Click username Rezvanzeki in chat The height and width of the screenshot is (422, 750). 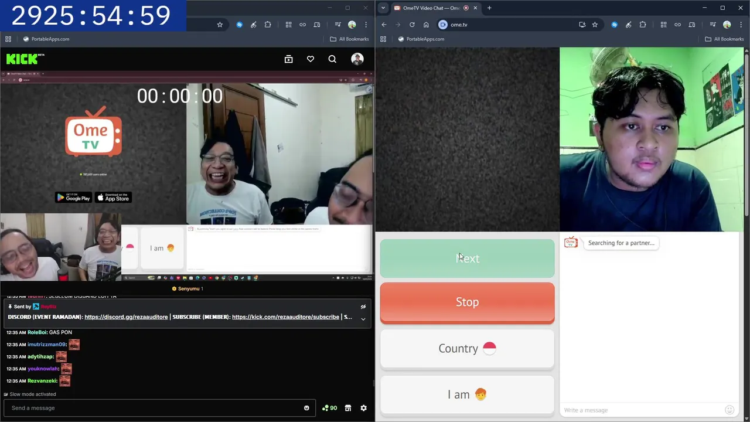(x=42, y=381)
